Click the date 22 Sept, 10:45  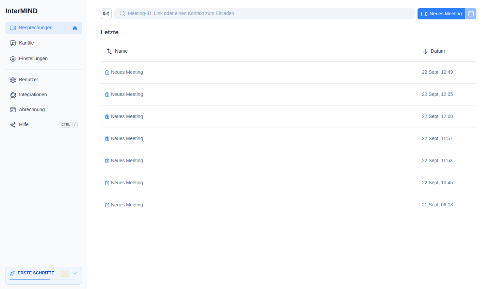tap(437, 183)
